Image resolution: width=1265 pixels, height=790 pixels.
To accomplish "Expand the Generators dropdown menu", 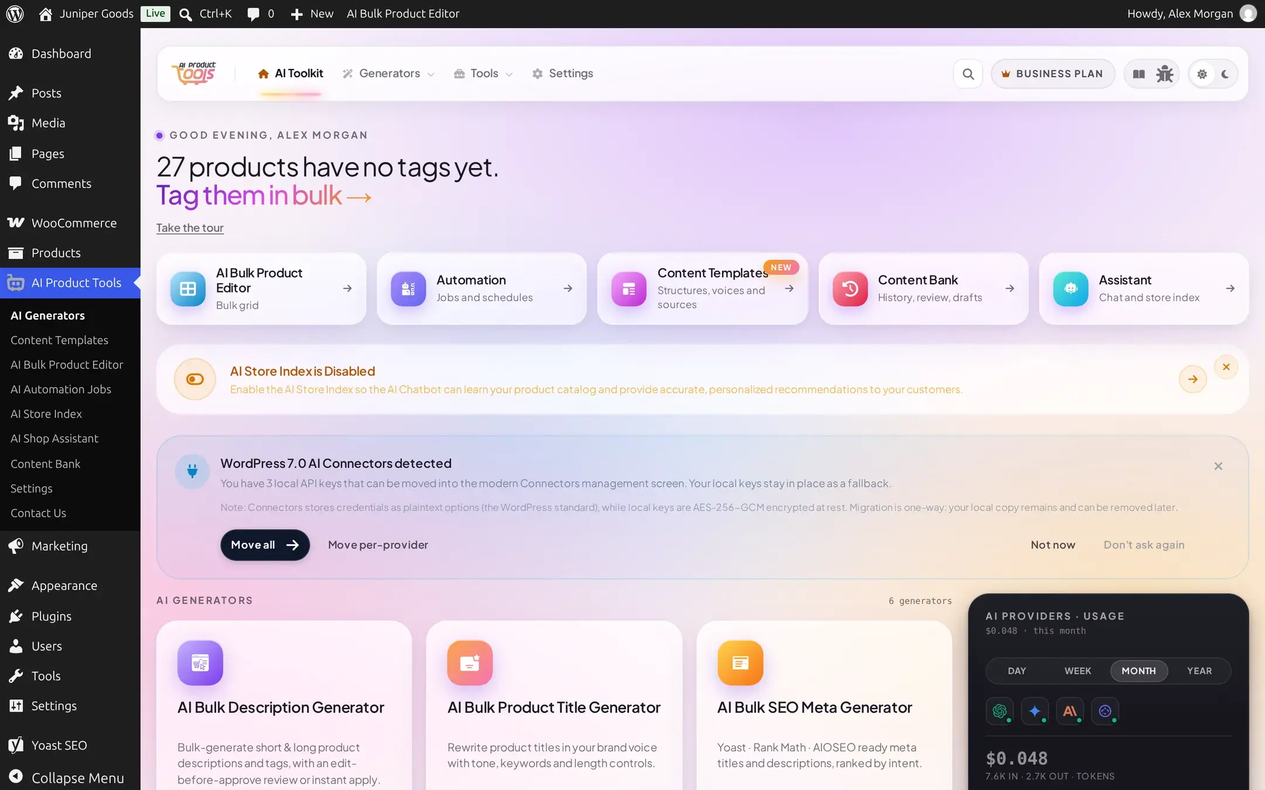I will pyautogui.click(x=389, y=73).
